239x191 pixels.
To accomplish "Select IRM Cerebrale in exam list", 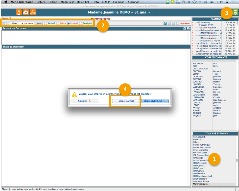I will (x=200, y=163).
